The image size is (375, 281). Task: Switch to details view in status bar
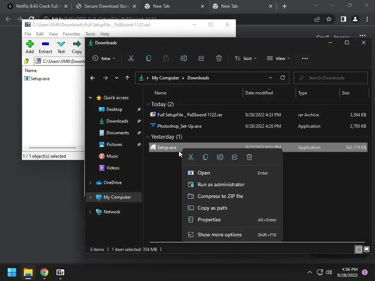tap(359, 250)
